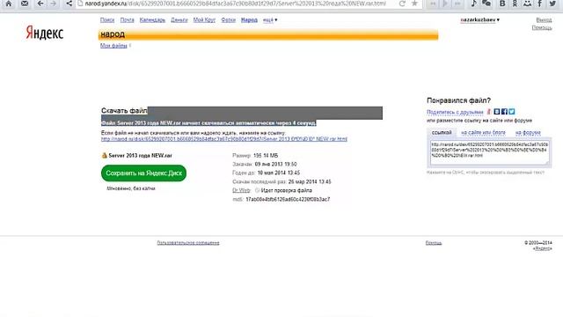Screen dimensions: 563x317
Task: Click the highlighted automatic download countdown message
Action: pyautogui.click(x=208, y=123)
